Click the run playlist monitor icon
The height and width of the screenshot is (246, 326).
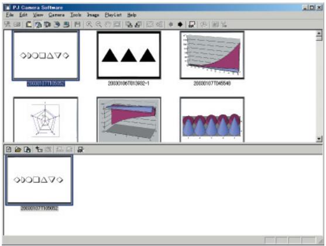tap(80, 149)
